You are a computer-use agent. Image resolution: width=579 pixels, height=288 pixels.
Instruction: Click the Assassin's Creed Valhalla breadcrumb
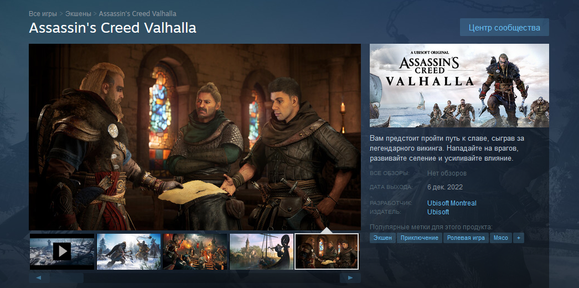[138, 14]
